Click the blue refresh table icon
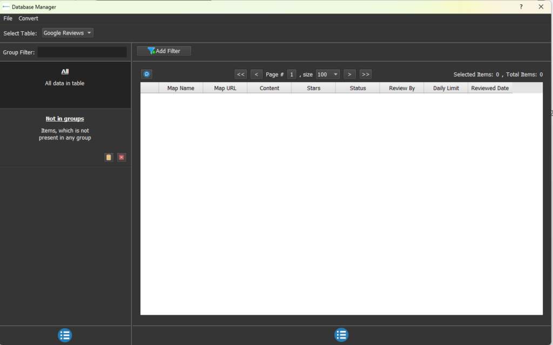The width and height of the screenshot is (553, 345). pos(146,75)
